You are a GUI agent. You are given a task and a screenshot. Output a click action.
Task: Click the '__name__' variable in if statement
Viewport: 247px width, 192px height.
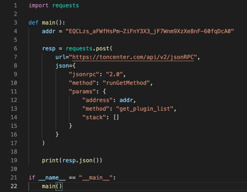click(x=52, y=178)
